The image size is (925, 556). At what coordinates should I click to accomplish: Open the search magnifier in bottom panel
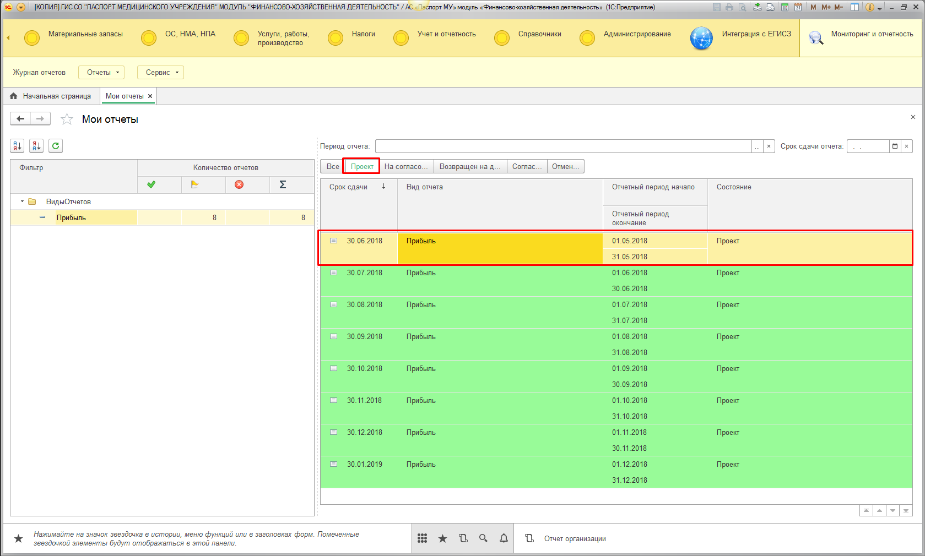(x=483, y=538)
